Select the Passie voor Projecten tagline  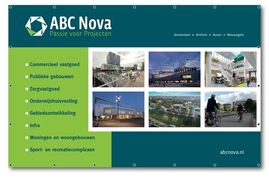80,34
